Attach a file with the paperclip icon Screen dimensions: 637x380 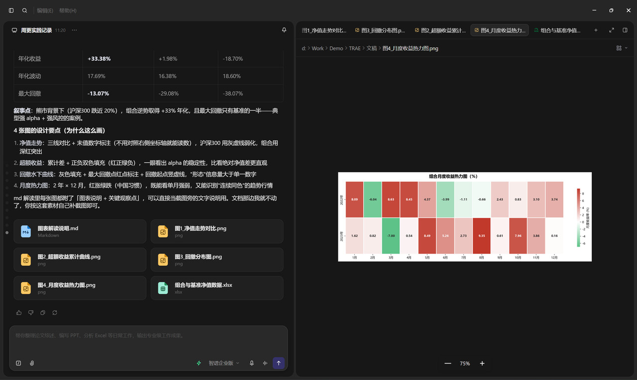32,363
